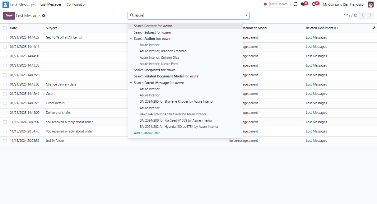The width and height of the screenshot is (377, 204).
Task: Check the row dated 01/21/2025 14:44:11
Action: point(5,47)
